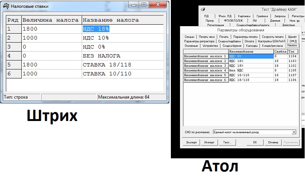
Task: Click tag value 1102
Action: coord(293,66)
